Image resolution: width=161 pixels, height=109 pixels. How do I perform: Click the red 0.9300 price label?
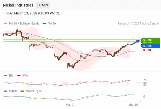[x=148, y=50]
